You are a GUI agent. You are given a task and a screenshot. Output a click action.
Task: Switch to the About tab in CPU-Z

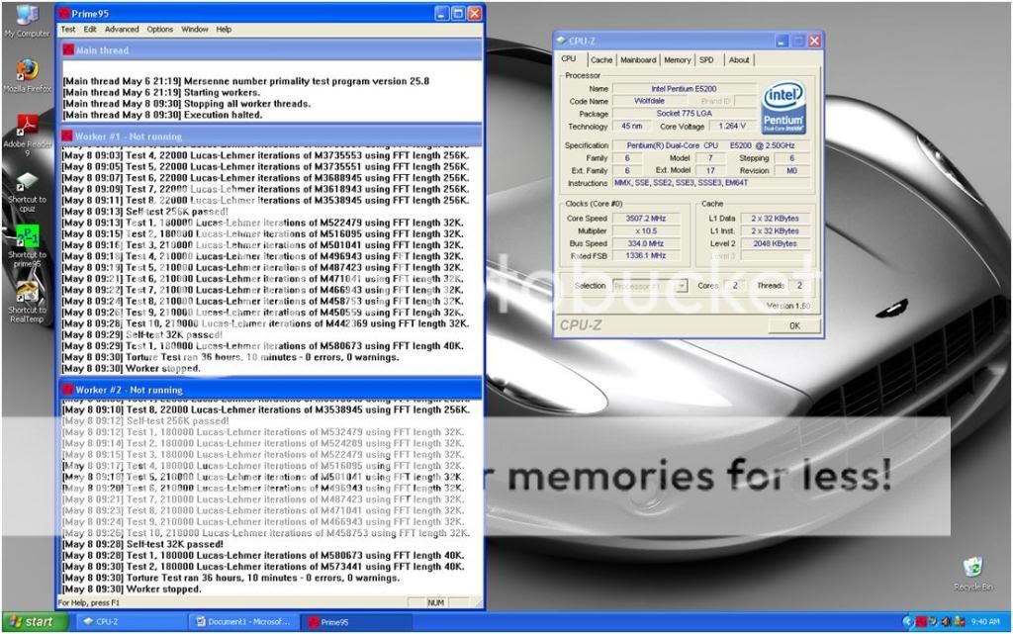pyautogui.click(x=739, y=60)
